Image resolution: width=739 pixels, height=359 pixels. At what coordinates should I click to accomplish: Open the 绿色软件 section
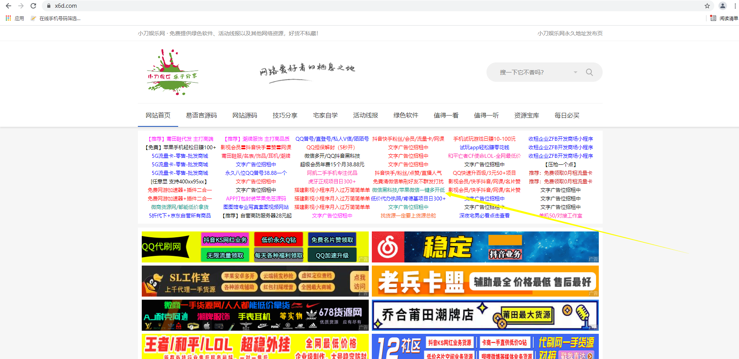[406, 115]
